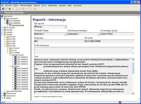Click the Kryptonim field containing 007
Viewport: 141px width, 104px height.
coord(59,41)
